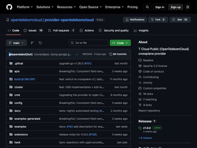Open the build submodule folder icon
The height and width of the screenshot is (148, 197).
(11, 79)
